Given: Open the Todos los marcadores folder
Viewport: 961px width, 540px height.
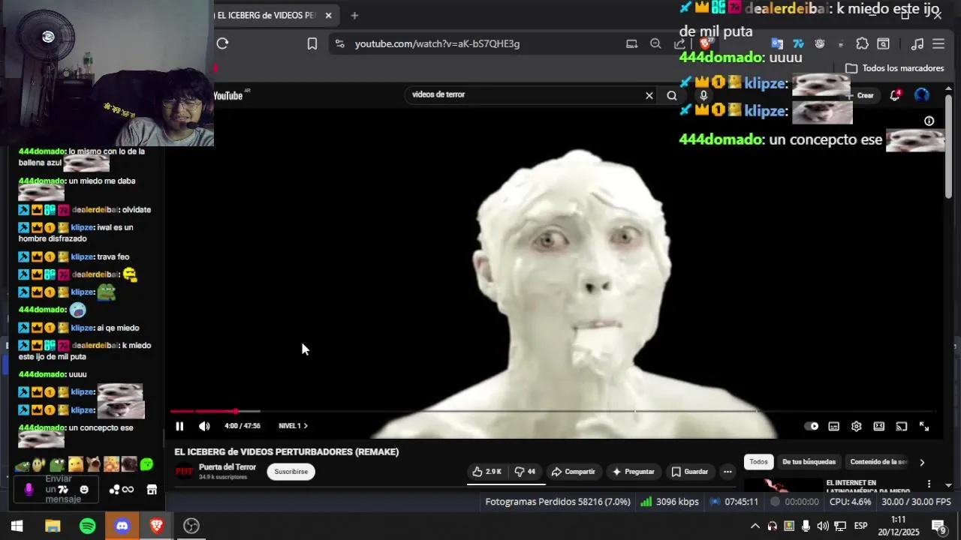Looking at the screenshot, I should click(x=894, y=68).
